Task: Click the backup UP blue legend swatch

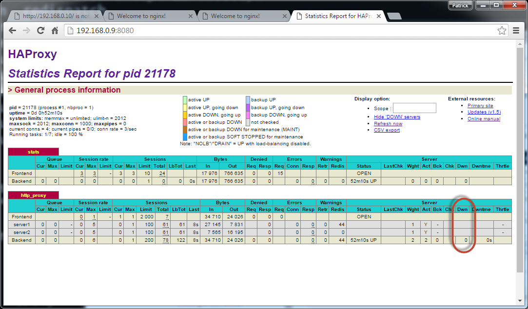Action: coord(248,99)
